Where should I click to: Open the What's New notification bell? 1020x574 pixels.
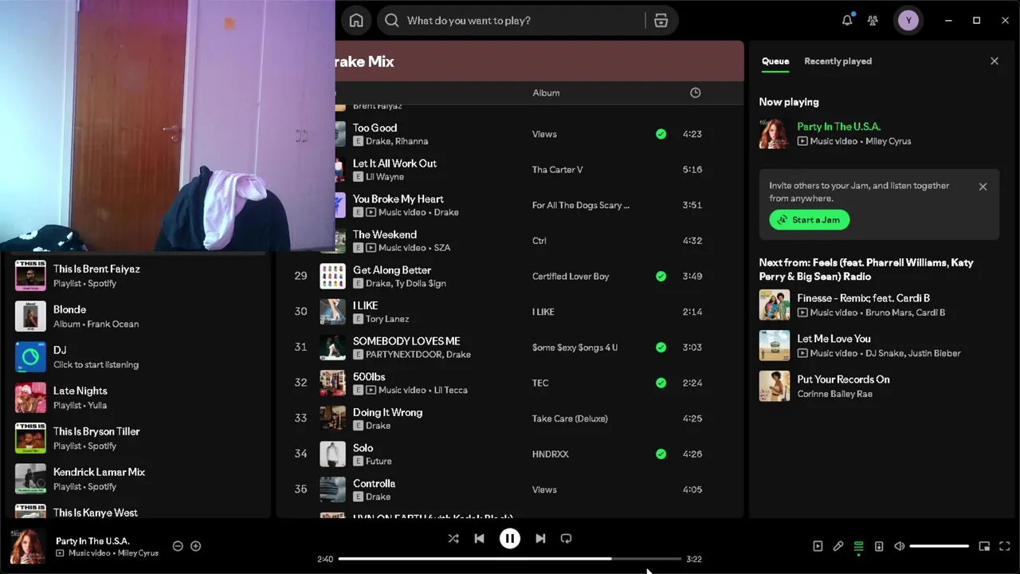click(x=847, y=21)
